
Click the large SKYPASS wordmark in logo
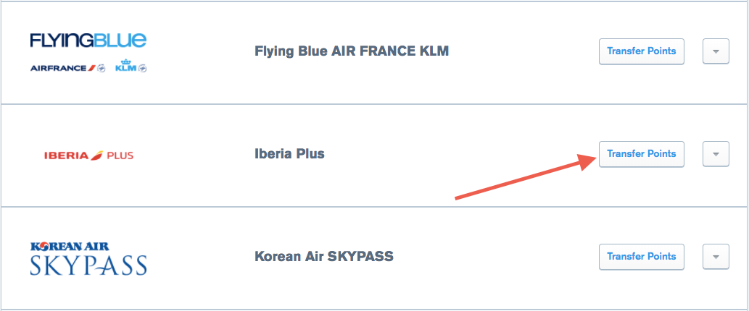point(88,265)
